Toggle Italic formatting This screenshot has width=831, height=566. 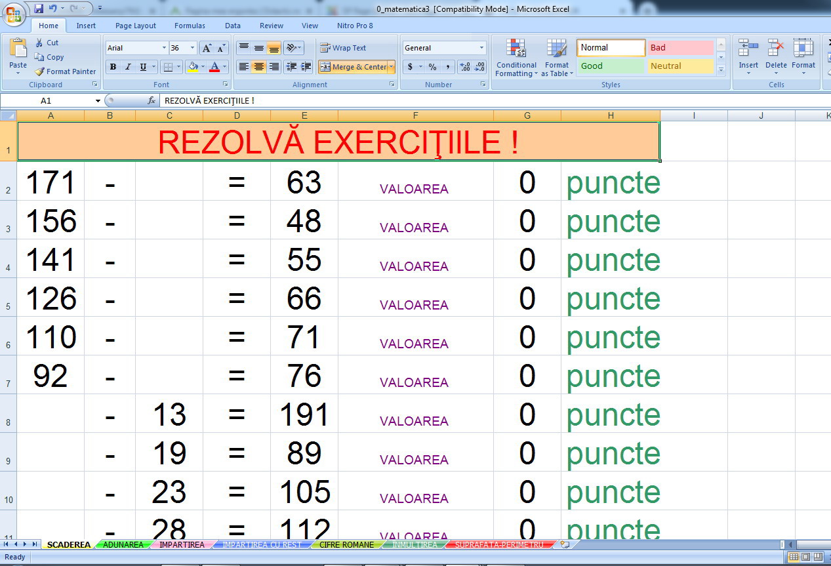click(x=127, y=67)
